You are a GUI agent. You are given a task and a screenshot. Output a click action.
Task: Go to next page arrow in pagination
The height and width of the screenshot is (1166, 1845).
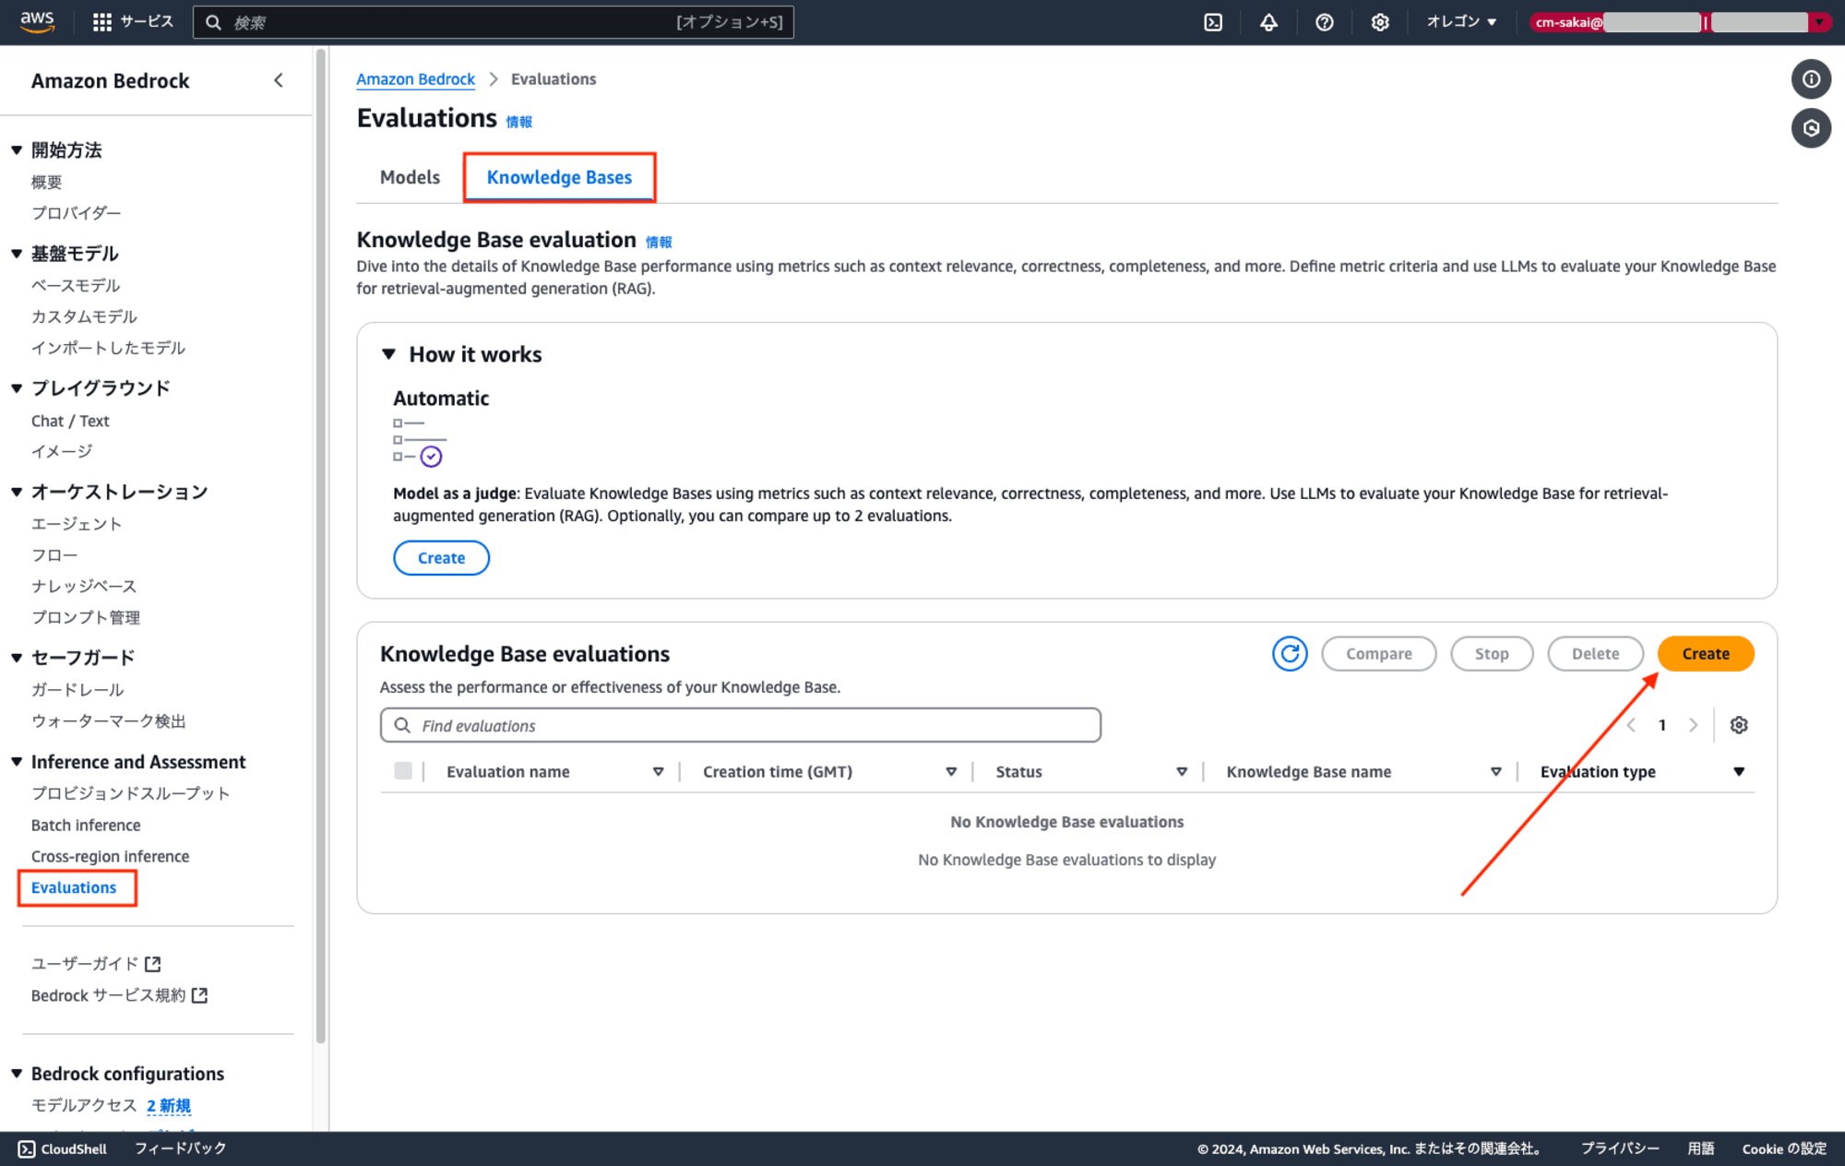click(1693, 725)
